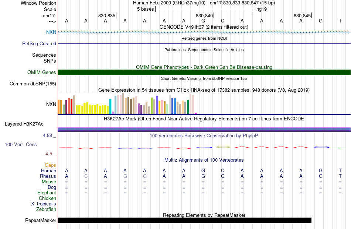Click the RefSeq Curated track label

point(39,43)
